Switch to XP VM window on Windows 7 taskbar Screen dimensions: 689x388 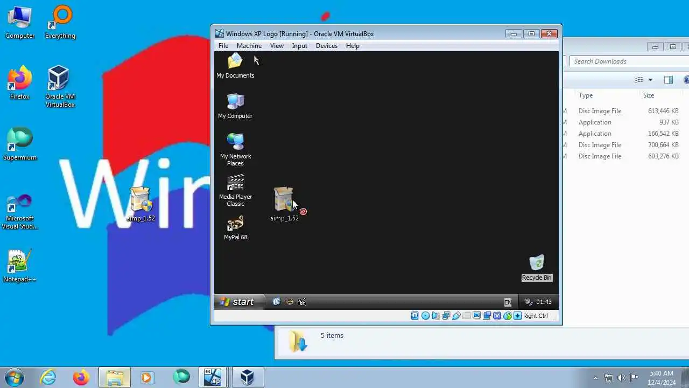tap(213, 377)
